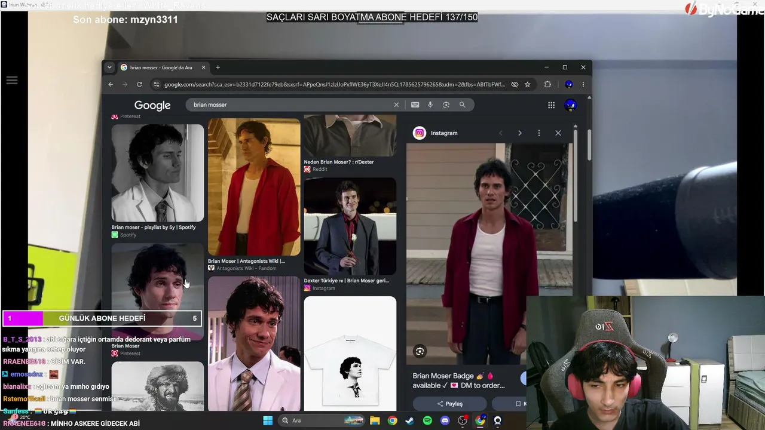Open Discord from the taskbar
This screenshot has height=430, width=765.
point(445,420)
